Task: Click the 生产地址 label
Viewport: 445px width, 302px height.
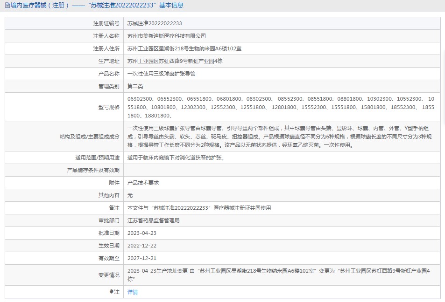Action: pyautogui.click(x=109, y=61)
